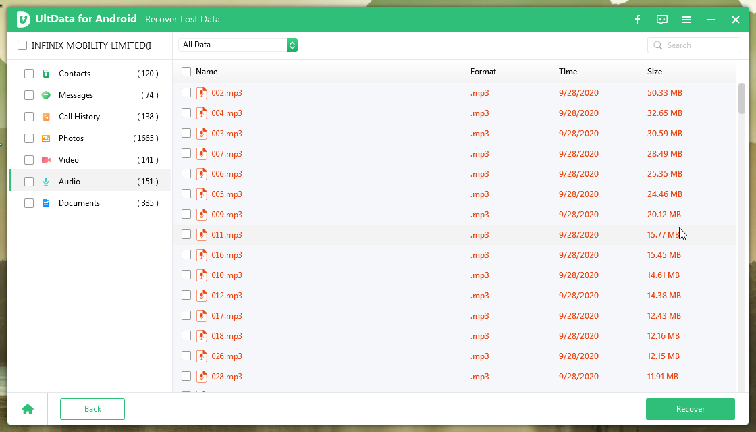Minimize the UltData window

711,20
